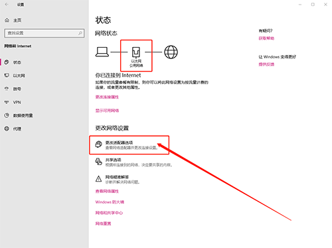This screenshot has width=332, height=248.
Task: Select the 拨号 dial-up sidebar item
Action: click(x=13, y=89)
